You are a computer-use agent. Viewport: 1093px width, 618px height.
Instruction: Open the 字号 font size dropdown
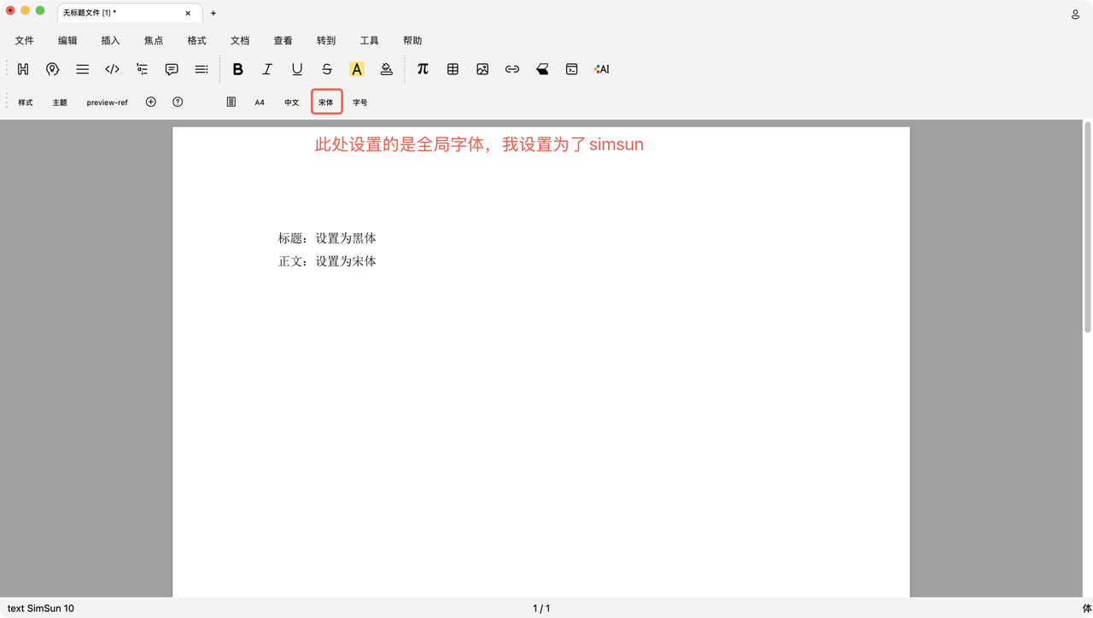[360, 102]
